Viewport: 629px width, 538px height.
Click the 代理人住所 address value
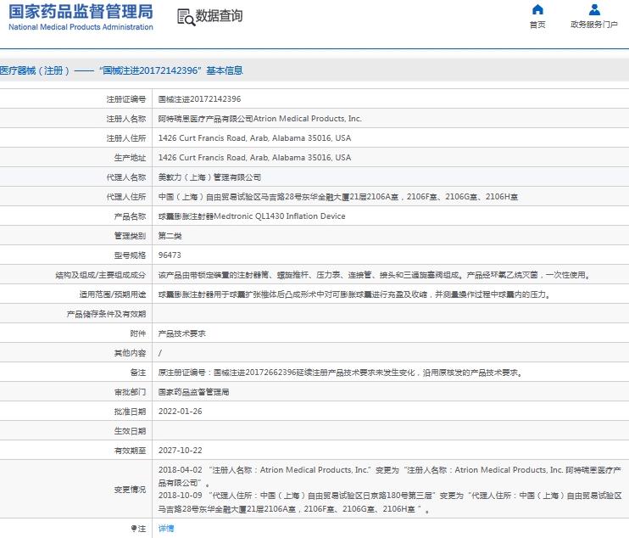click(337, 197)
